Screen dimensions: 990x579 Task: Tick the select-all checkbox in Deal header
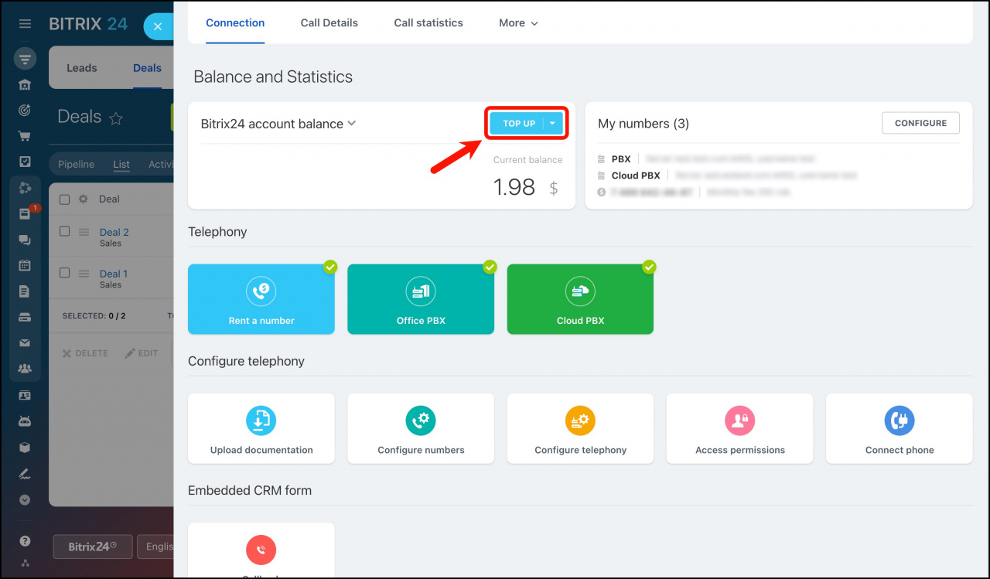pos(65,199)
